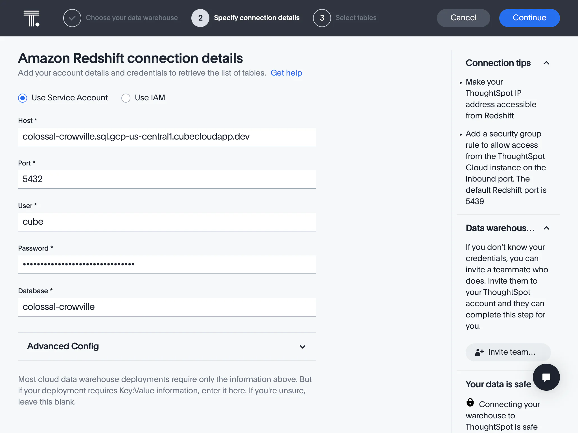Go to Choose your data warehouse step
The height and width of the screenshot is (433, 578).
point(132,18)
